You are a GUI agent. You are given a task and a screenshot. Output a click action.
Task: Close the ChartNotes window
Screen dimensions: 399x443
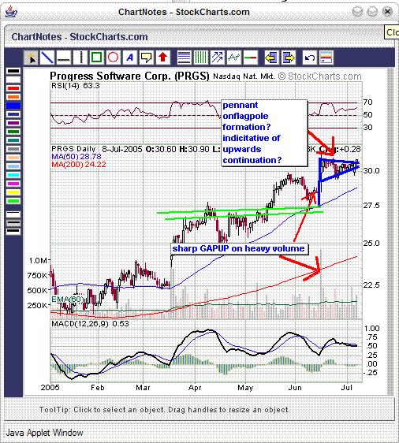coord(387,12)
